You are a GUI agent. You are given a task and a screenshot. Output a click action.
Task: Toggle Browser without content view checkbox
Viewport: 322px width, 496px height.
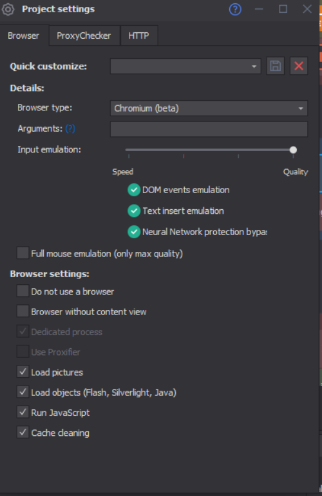23,311
